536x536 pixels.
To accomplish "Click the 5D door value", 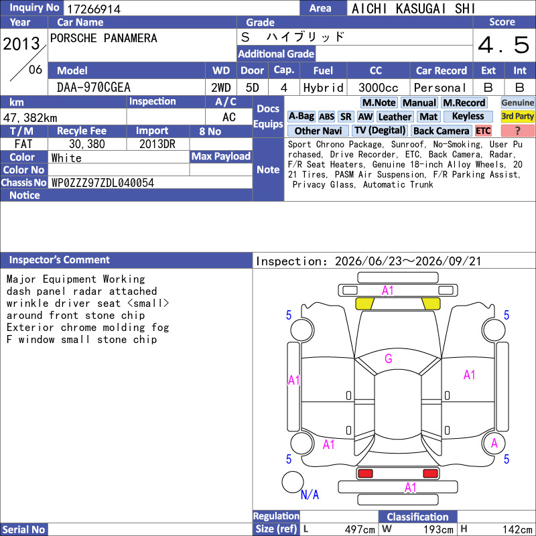I will 253,88.
